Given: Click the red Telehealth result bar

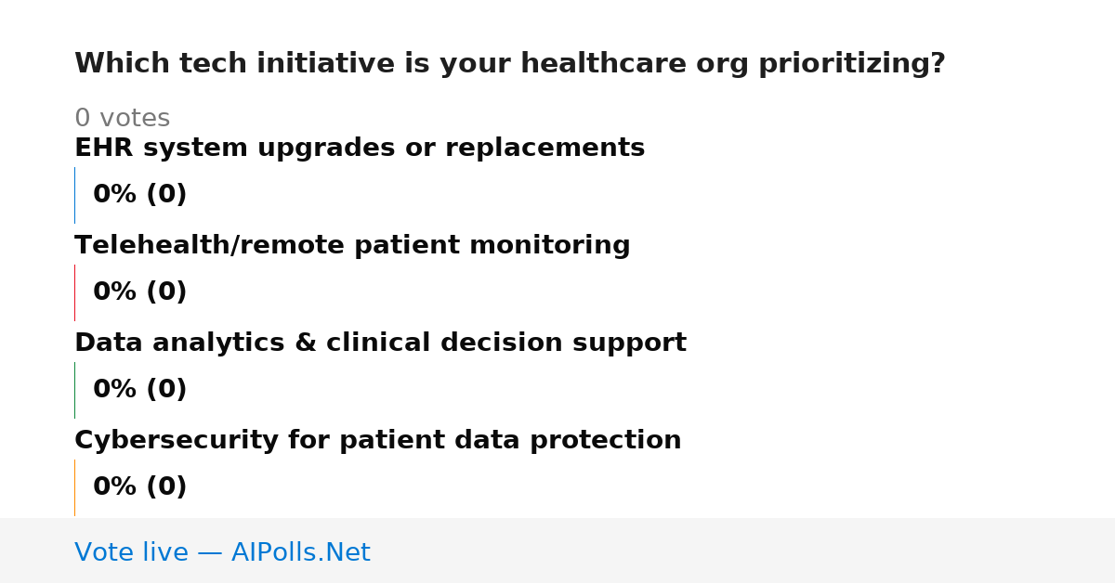Looking at the screenshot, I should (x=74, y=292).
